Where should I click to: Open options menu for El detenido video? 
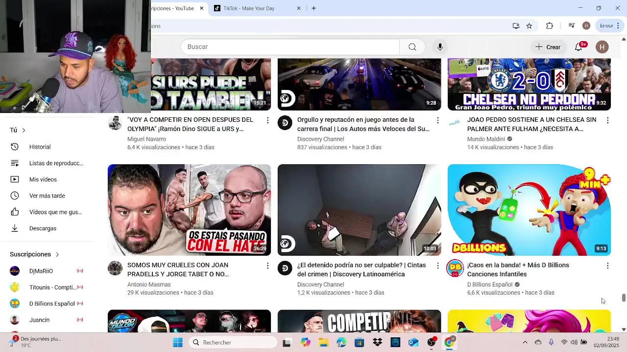tap(437, 265)
